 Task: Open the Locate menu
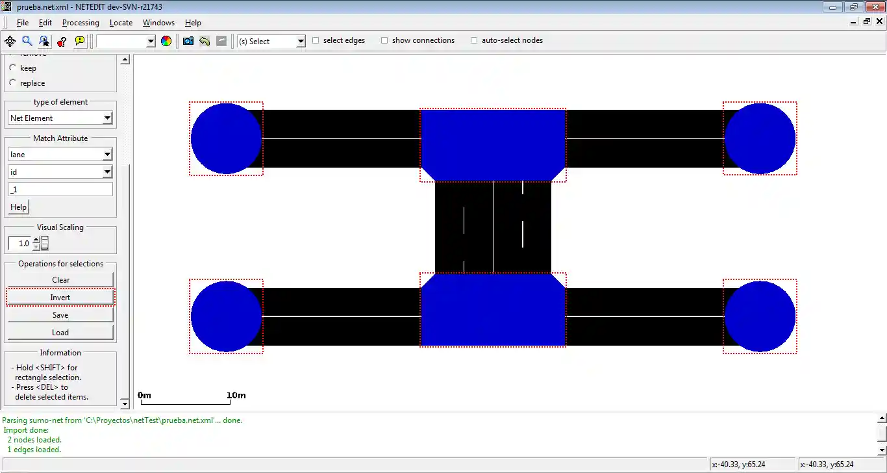click(121, 23)
